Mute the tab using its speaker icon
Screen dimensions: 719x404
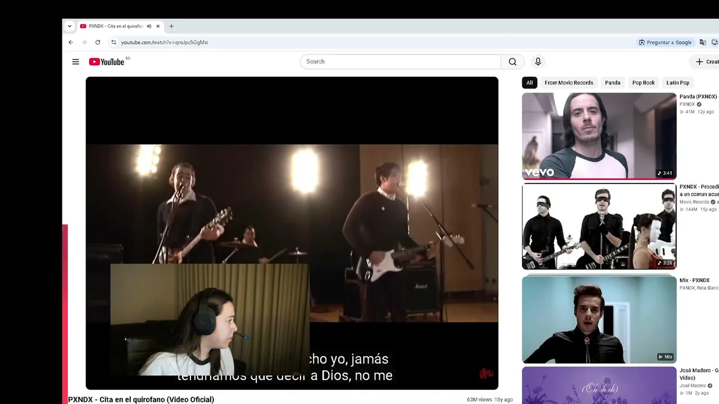149,26
